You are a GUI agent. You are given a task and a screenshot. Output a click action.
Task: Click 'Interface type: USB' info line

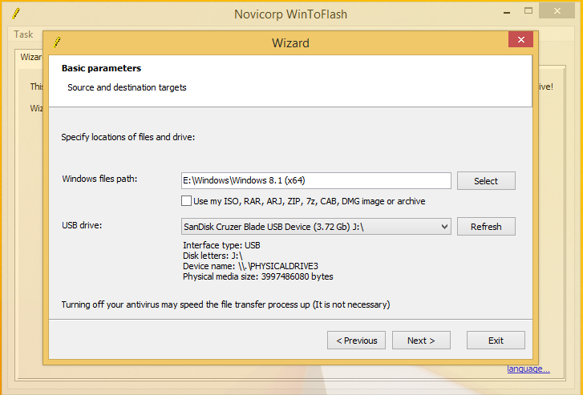point(221,245)
